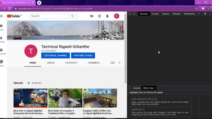The width and height of the screenshot is (212, 119).
Task: Open Trending in the sidebar
Action: click(2, 39)
